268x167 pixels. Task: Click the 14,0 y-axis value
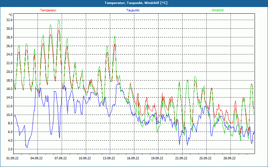coord(9,98)
